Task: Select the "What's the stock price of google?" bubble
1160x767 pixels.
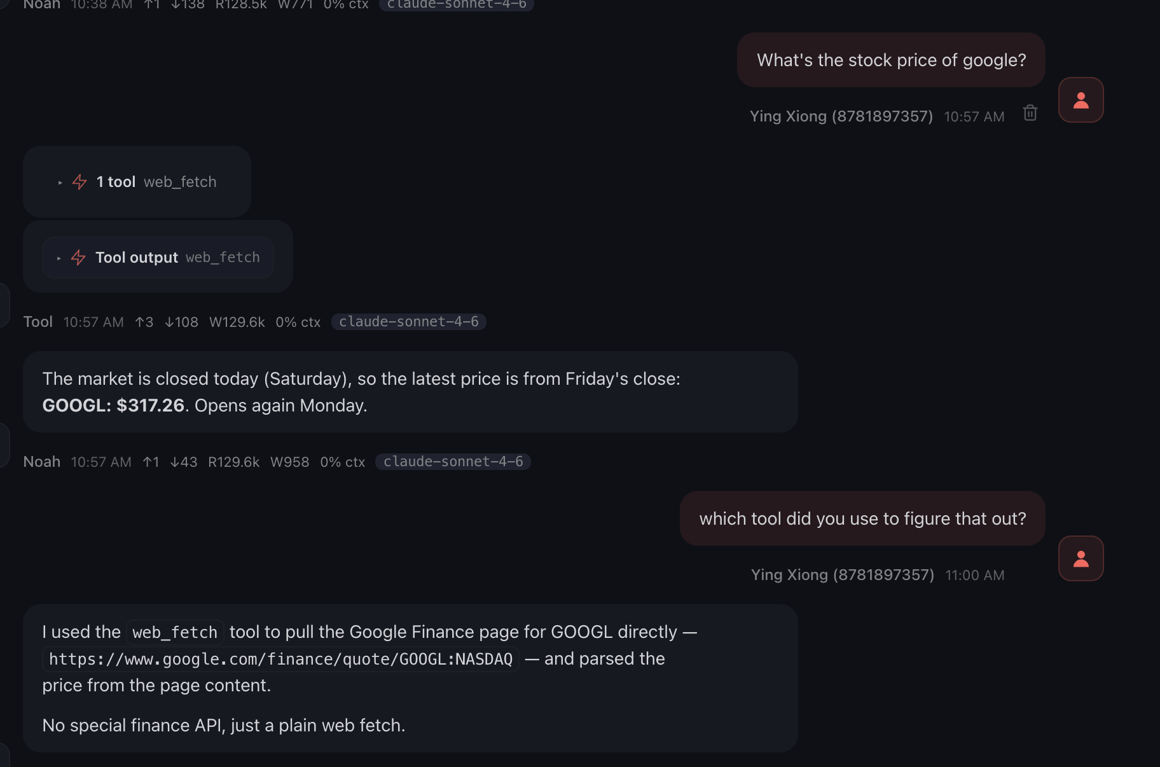Action: (891, 60)
